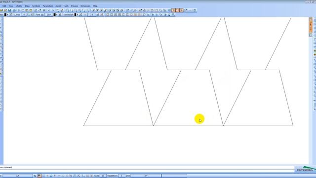The height and width of the screenshot is (178, 316).
Task: Open the Dimension menu
Action: tap(85, 6)
